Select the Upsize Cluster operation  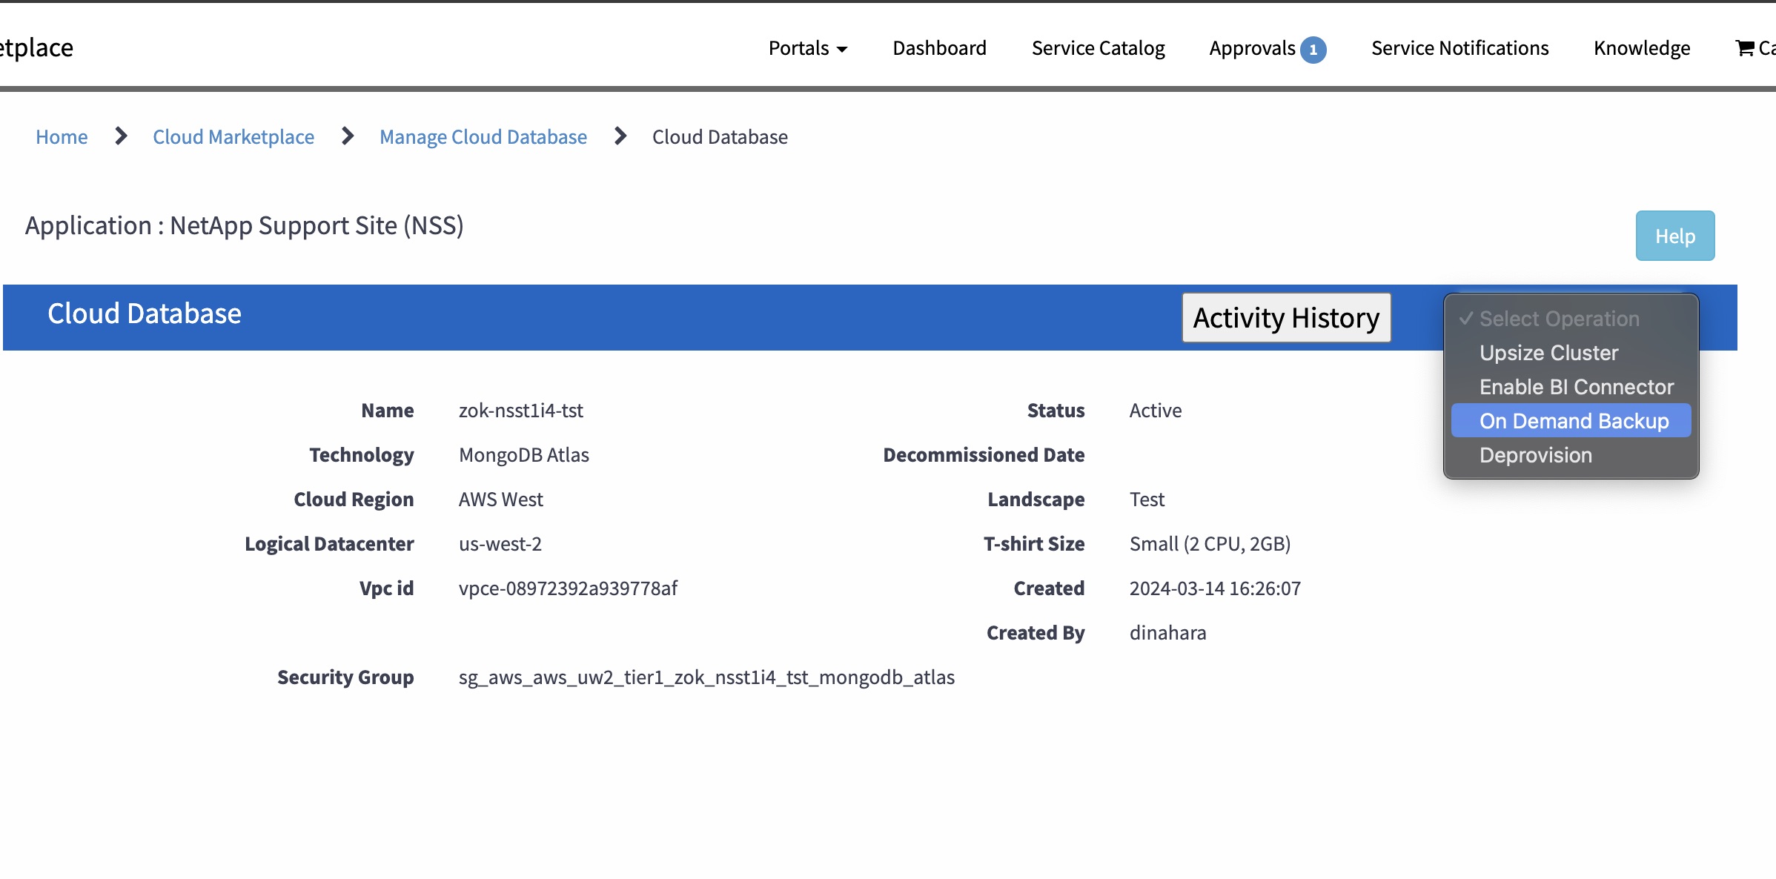tap(1548, 353)
